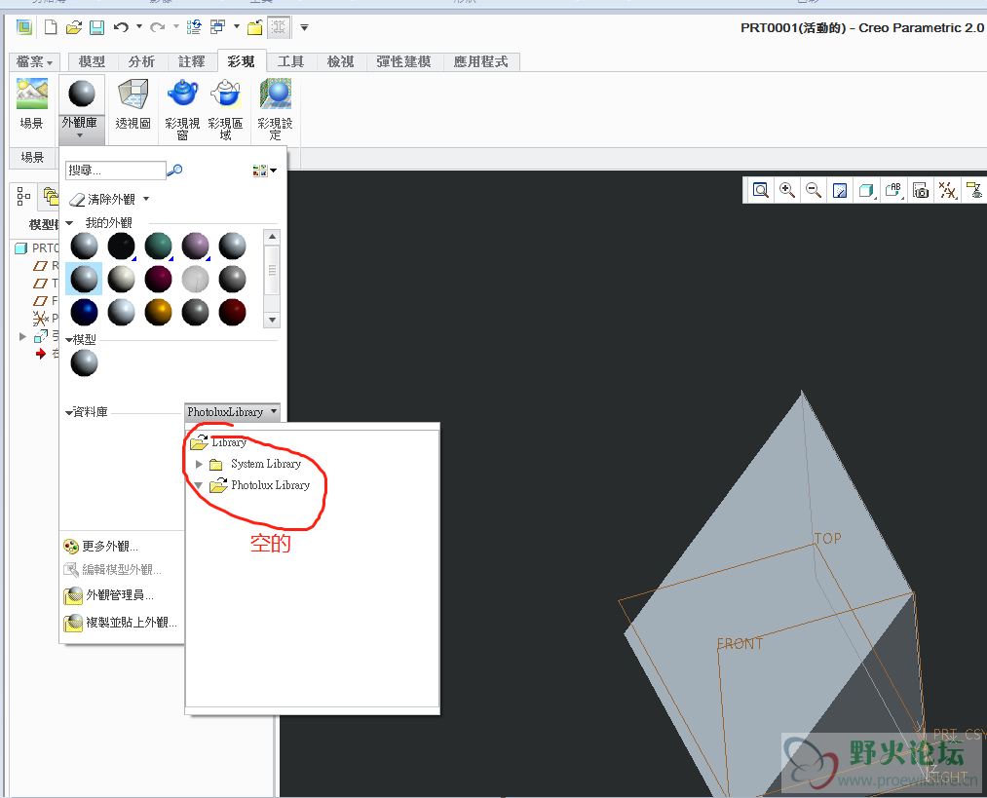This screenshot has width=987, height=798.
Task: Select the Library root folder
Action: tap(218, 442)
